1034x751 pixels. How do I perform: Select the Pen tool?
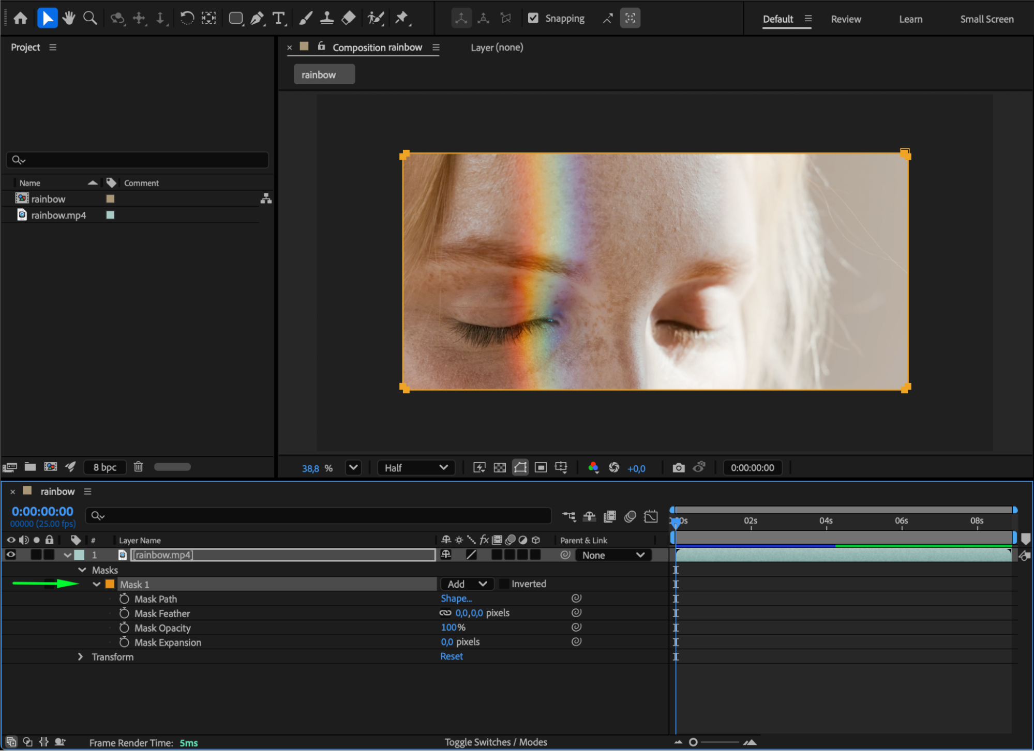click(x=257, y=19)
